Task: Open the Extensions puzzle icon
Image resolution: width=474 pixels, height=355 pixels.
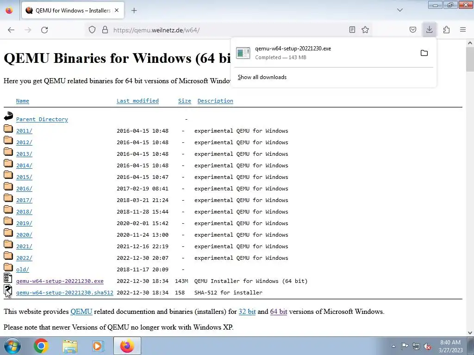Action: pyautogui.click(x=446, y=30)
